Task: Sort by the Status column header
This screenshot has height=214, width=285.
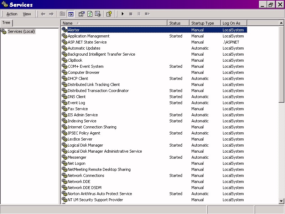Action: 178,23
